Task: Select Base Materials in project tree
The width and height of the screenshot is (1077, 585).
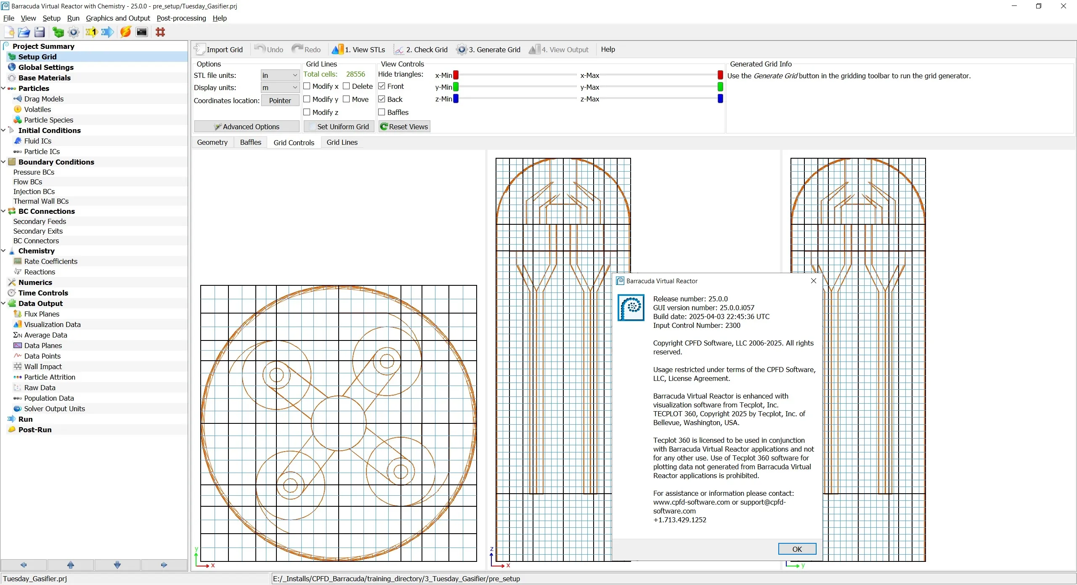Action: pos(44,78)
